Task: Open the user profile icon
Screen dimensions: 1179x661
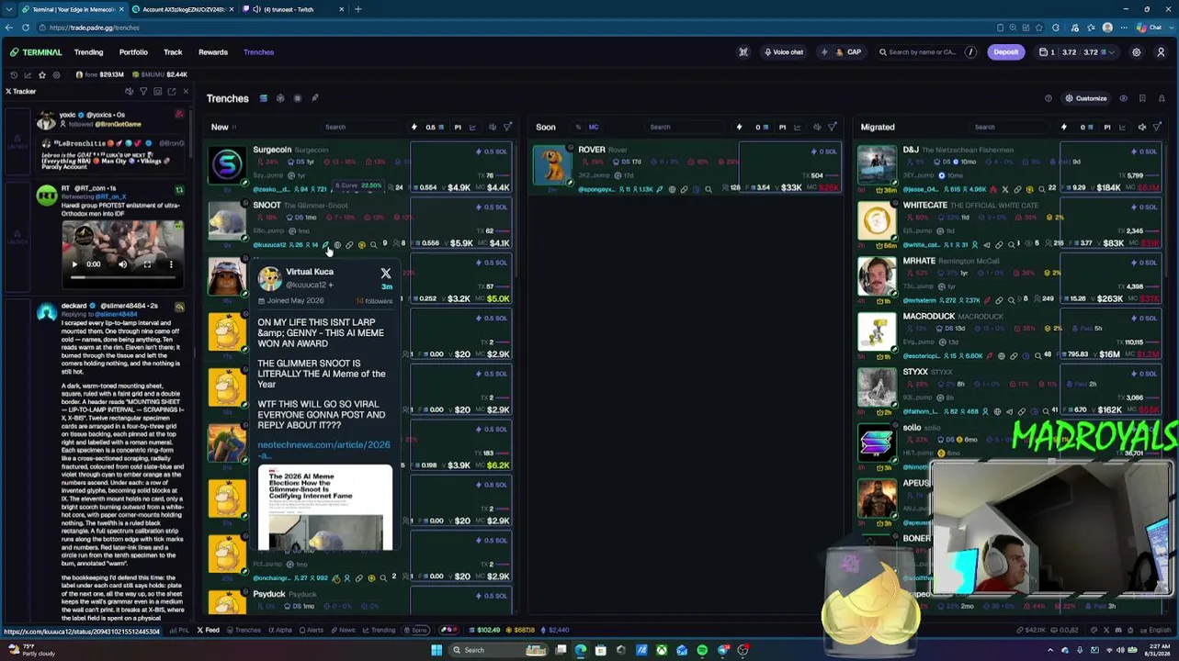Action: [1160, 52]
